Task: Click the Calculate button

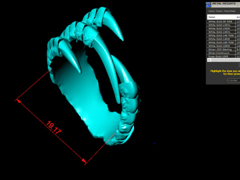Action: pos(233,80)
